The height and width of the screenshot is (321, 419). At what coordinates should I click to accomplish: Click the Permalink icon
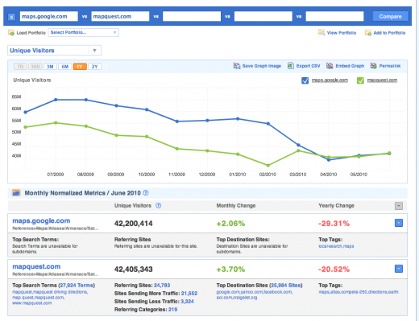click(x=373, y=66)
